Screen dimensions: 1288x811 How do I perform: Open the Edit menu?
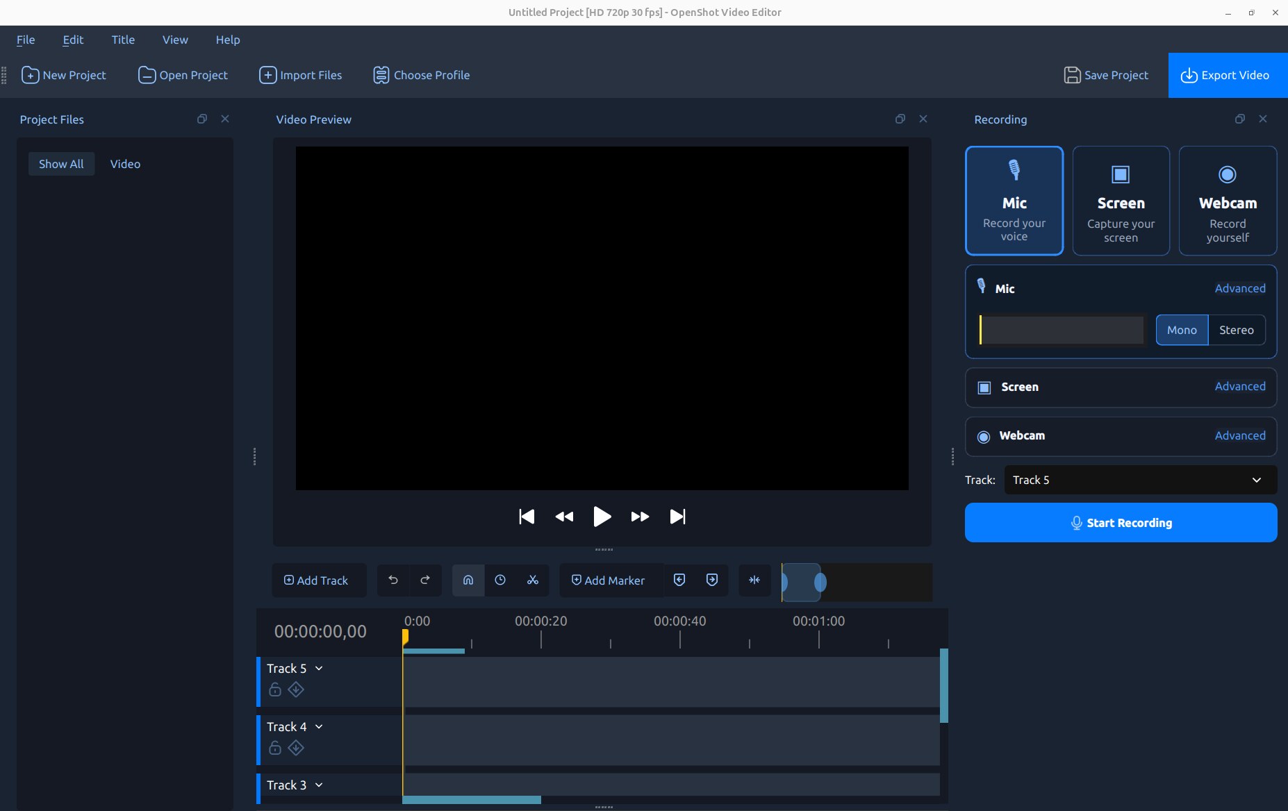tap(73, 40)
